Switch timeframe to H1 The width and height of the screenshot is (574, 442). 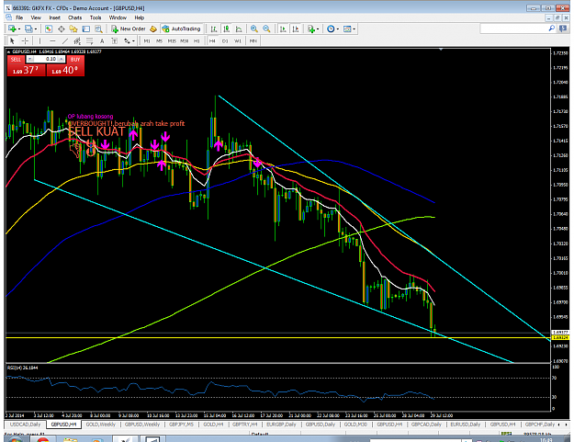tap(197, 41)
